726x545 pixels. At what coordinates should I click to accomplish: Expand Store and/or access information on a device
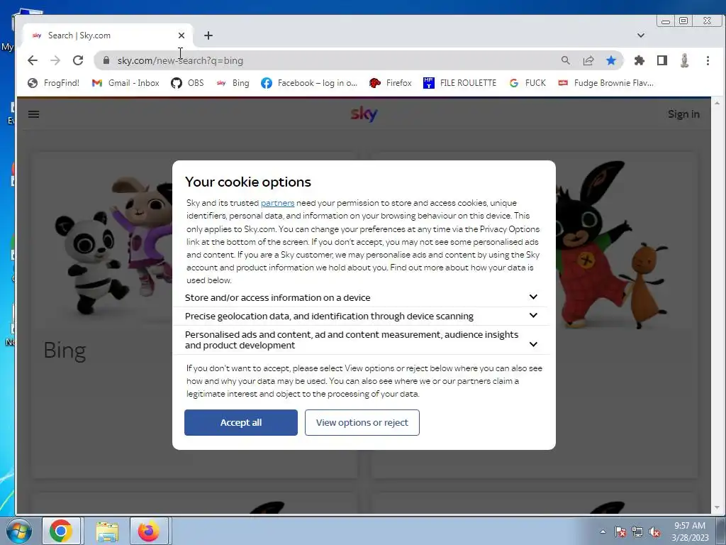(361, 297)
